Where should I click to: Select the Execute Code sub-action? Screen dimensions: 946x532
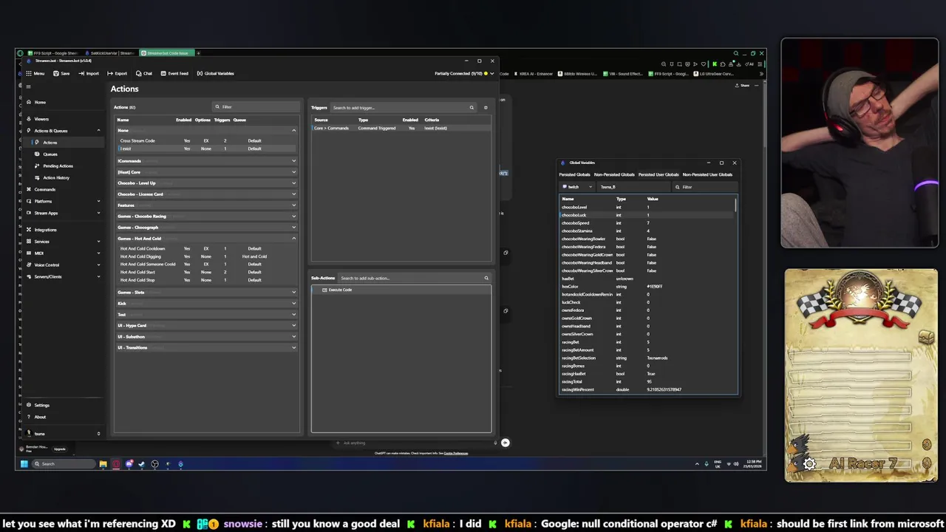coord(401,290)
